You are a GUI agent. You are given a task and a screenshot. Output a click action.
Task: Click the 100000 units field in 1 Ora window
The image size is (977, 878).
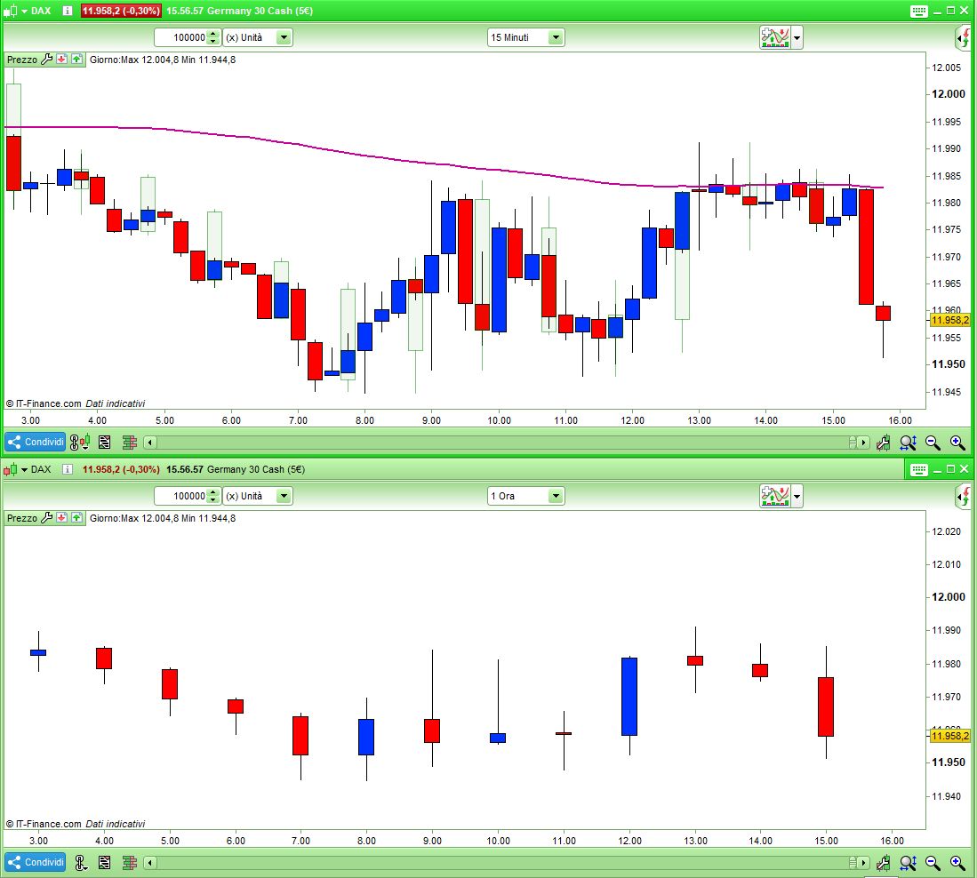(x=180, y=496)
